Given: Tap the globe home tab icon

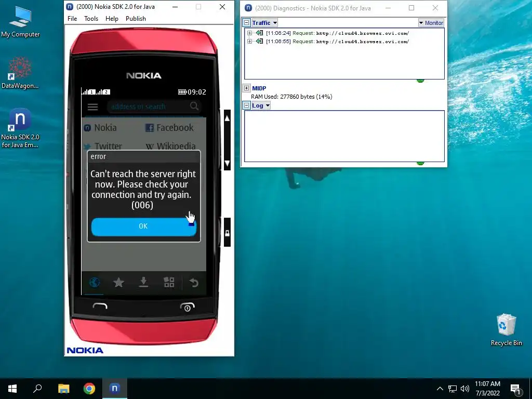Looking at the screenshot, I should [x=95, y=282].
